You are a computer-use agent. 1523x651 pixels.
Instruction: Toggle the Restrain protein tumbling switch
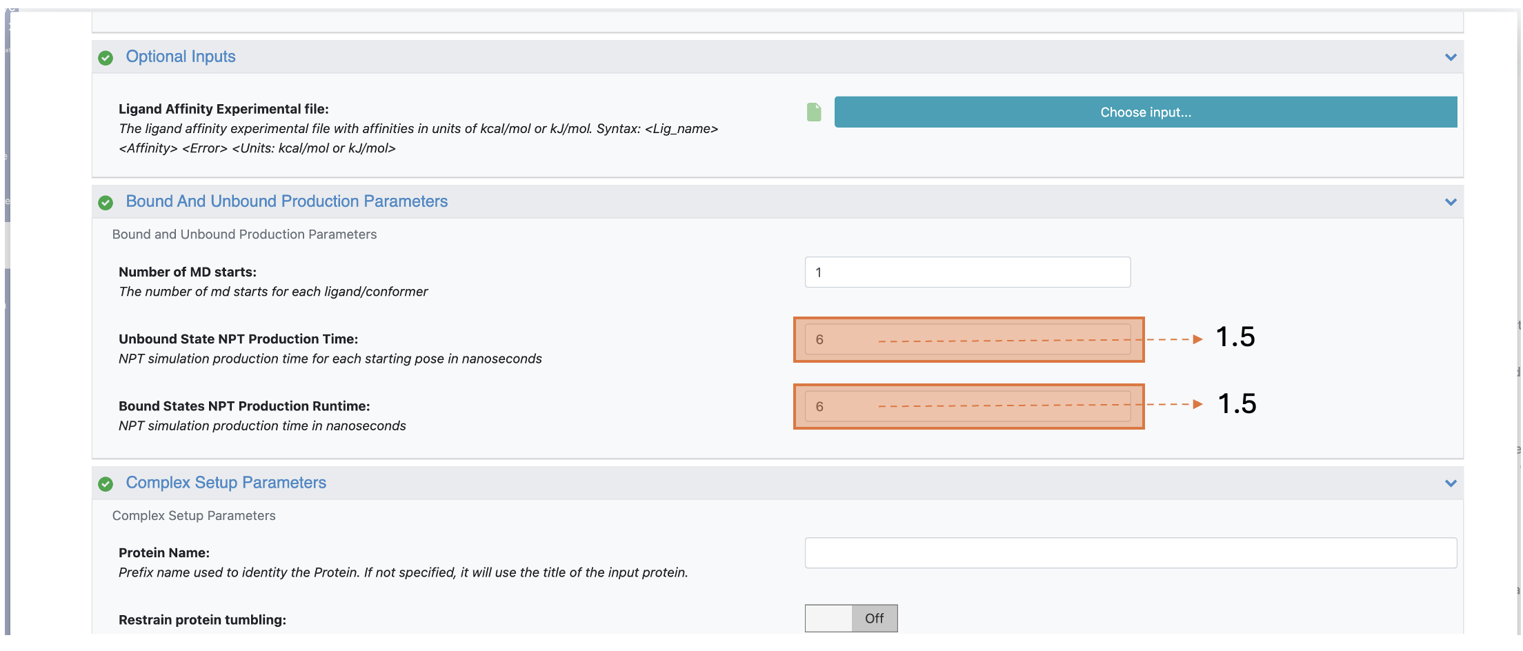(850, 619)
